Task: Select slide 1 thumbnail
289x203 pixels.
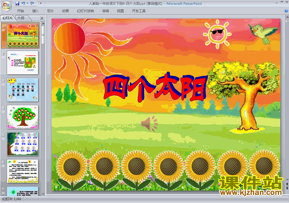Action: point(23,35)
